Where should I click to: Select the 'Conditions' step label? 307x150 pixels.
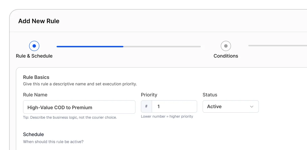[226, 56]
